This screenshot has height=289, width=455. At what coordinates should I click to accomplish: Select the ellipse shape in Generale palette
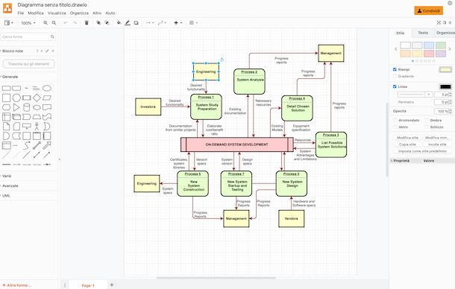pyautogui.click(x=47, y=88)
